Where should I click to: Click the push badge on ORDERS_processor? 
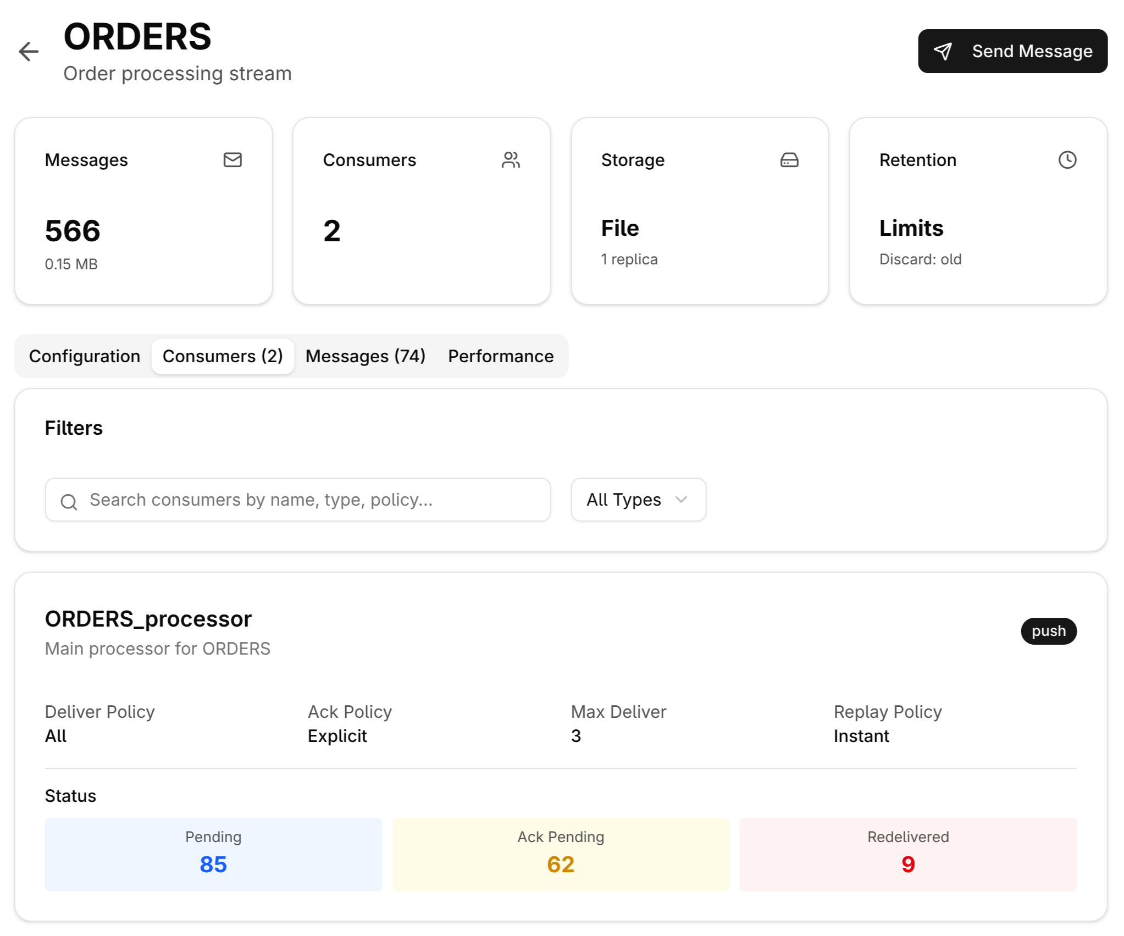point(1048,631)
